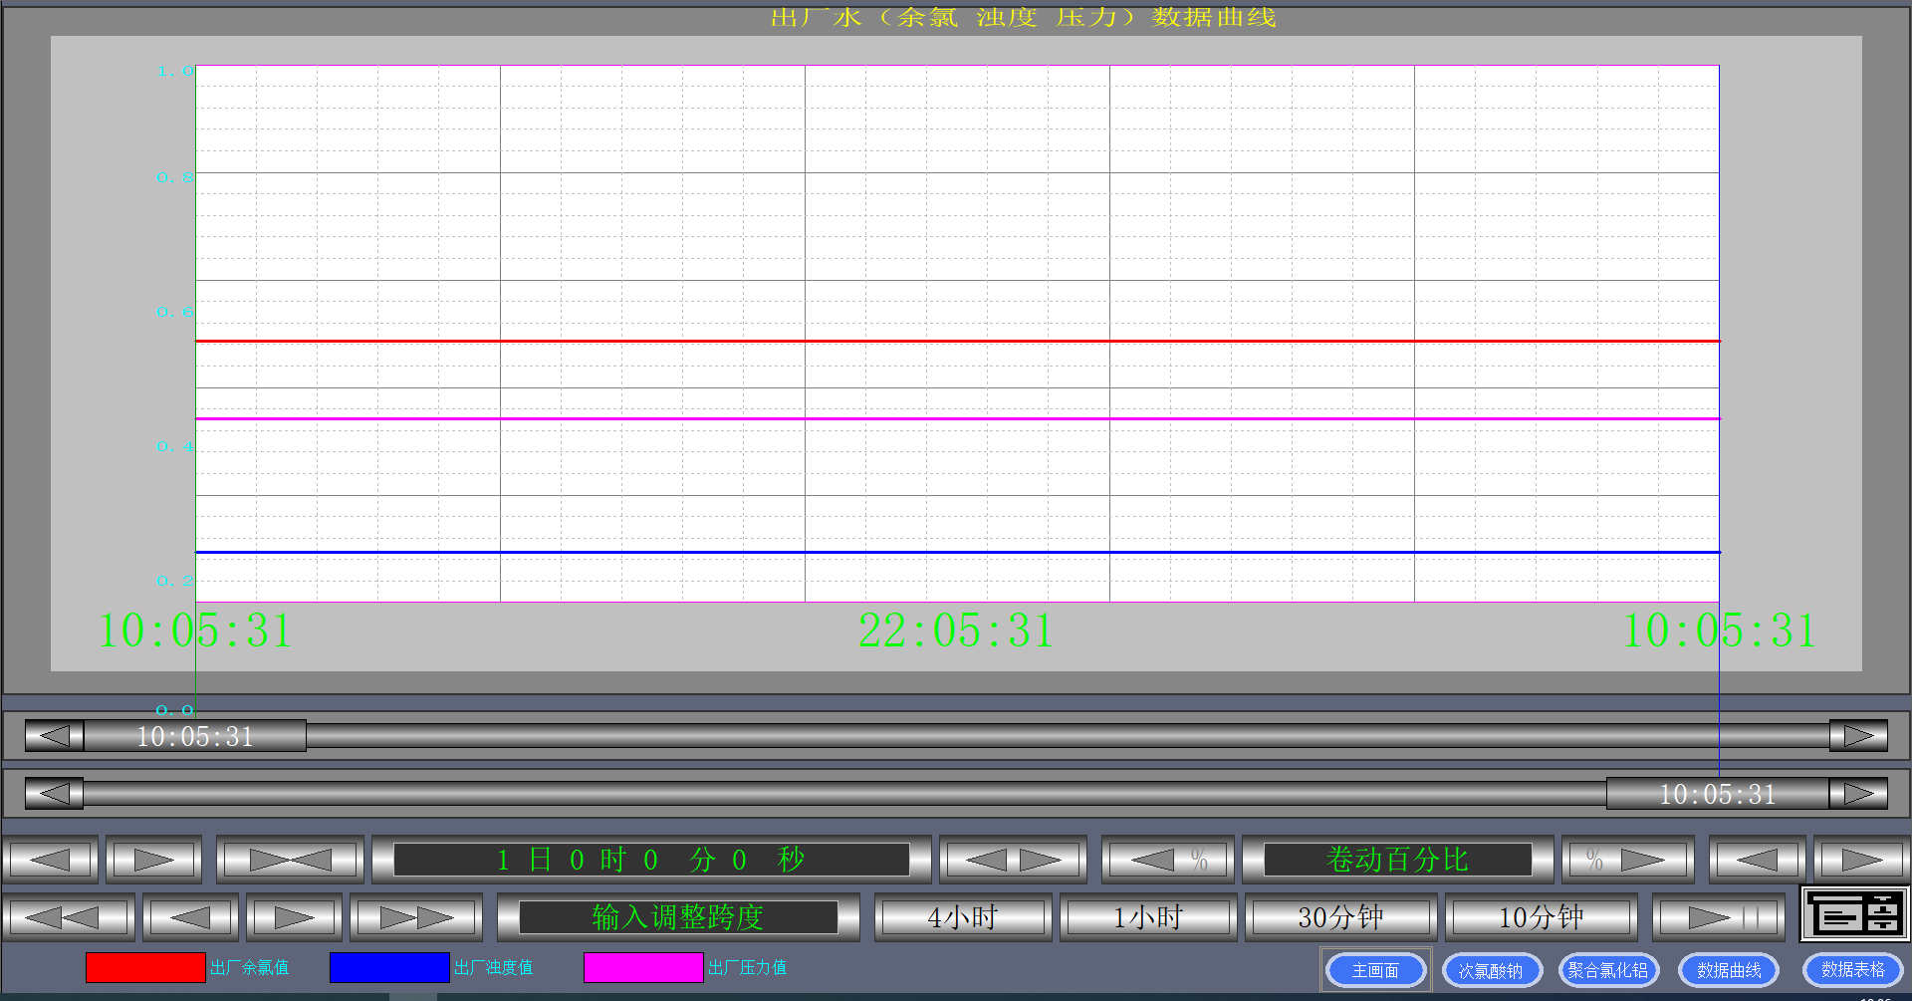The width and height of the screenshot is (1912, 1001).
Task: Click left arrow of the lower time scrollbar
Action: pos(55,794)
